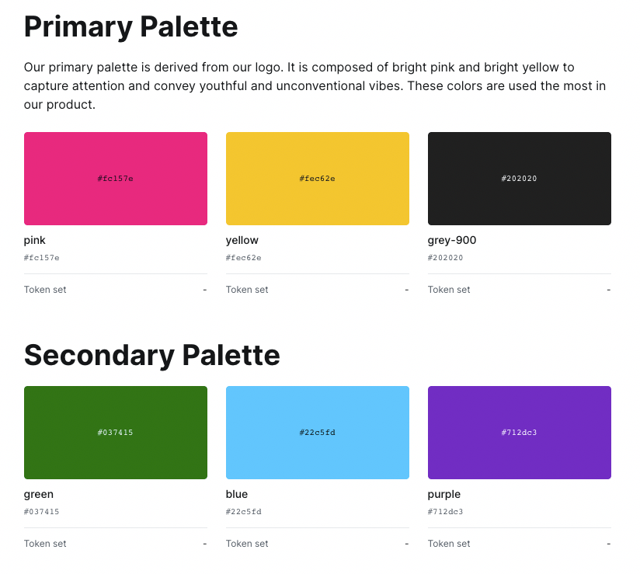
Task: Click the 'grey-900' color name label
Action: [x=452, y=241]
